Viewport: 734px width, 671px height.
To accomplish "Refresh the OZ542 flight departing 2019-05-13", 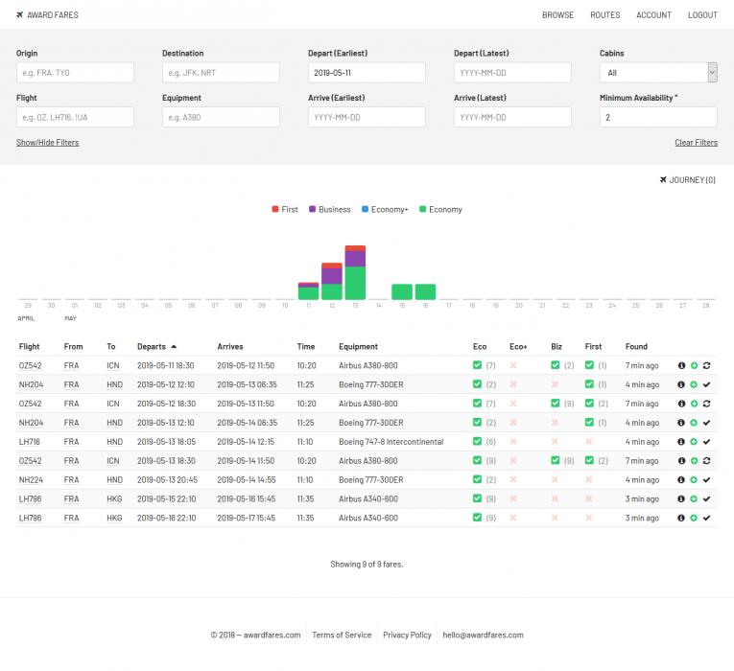I will tap(706, 461).
